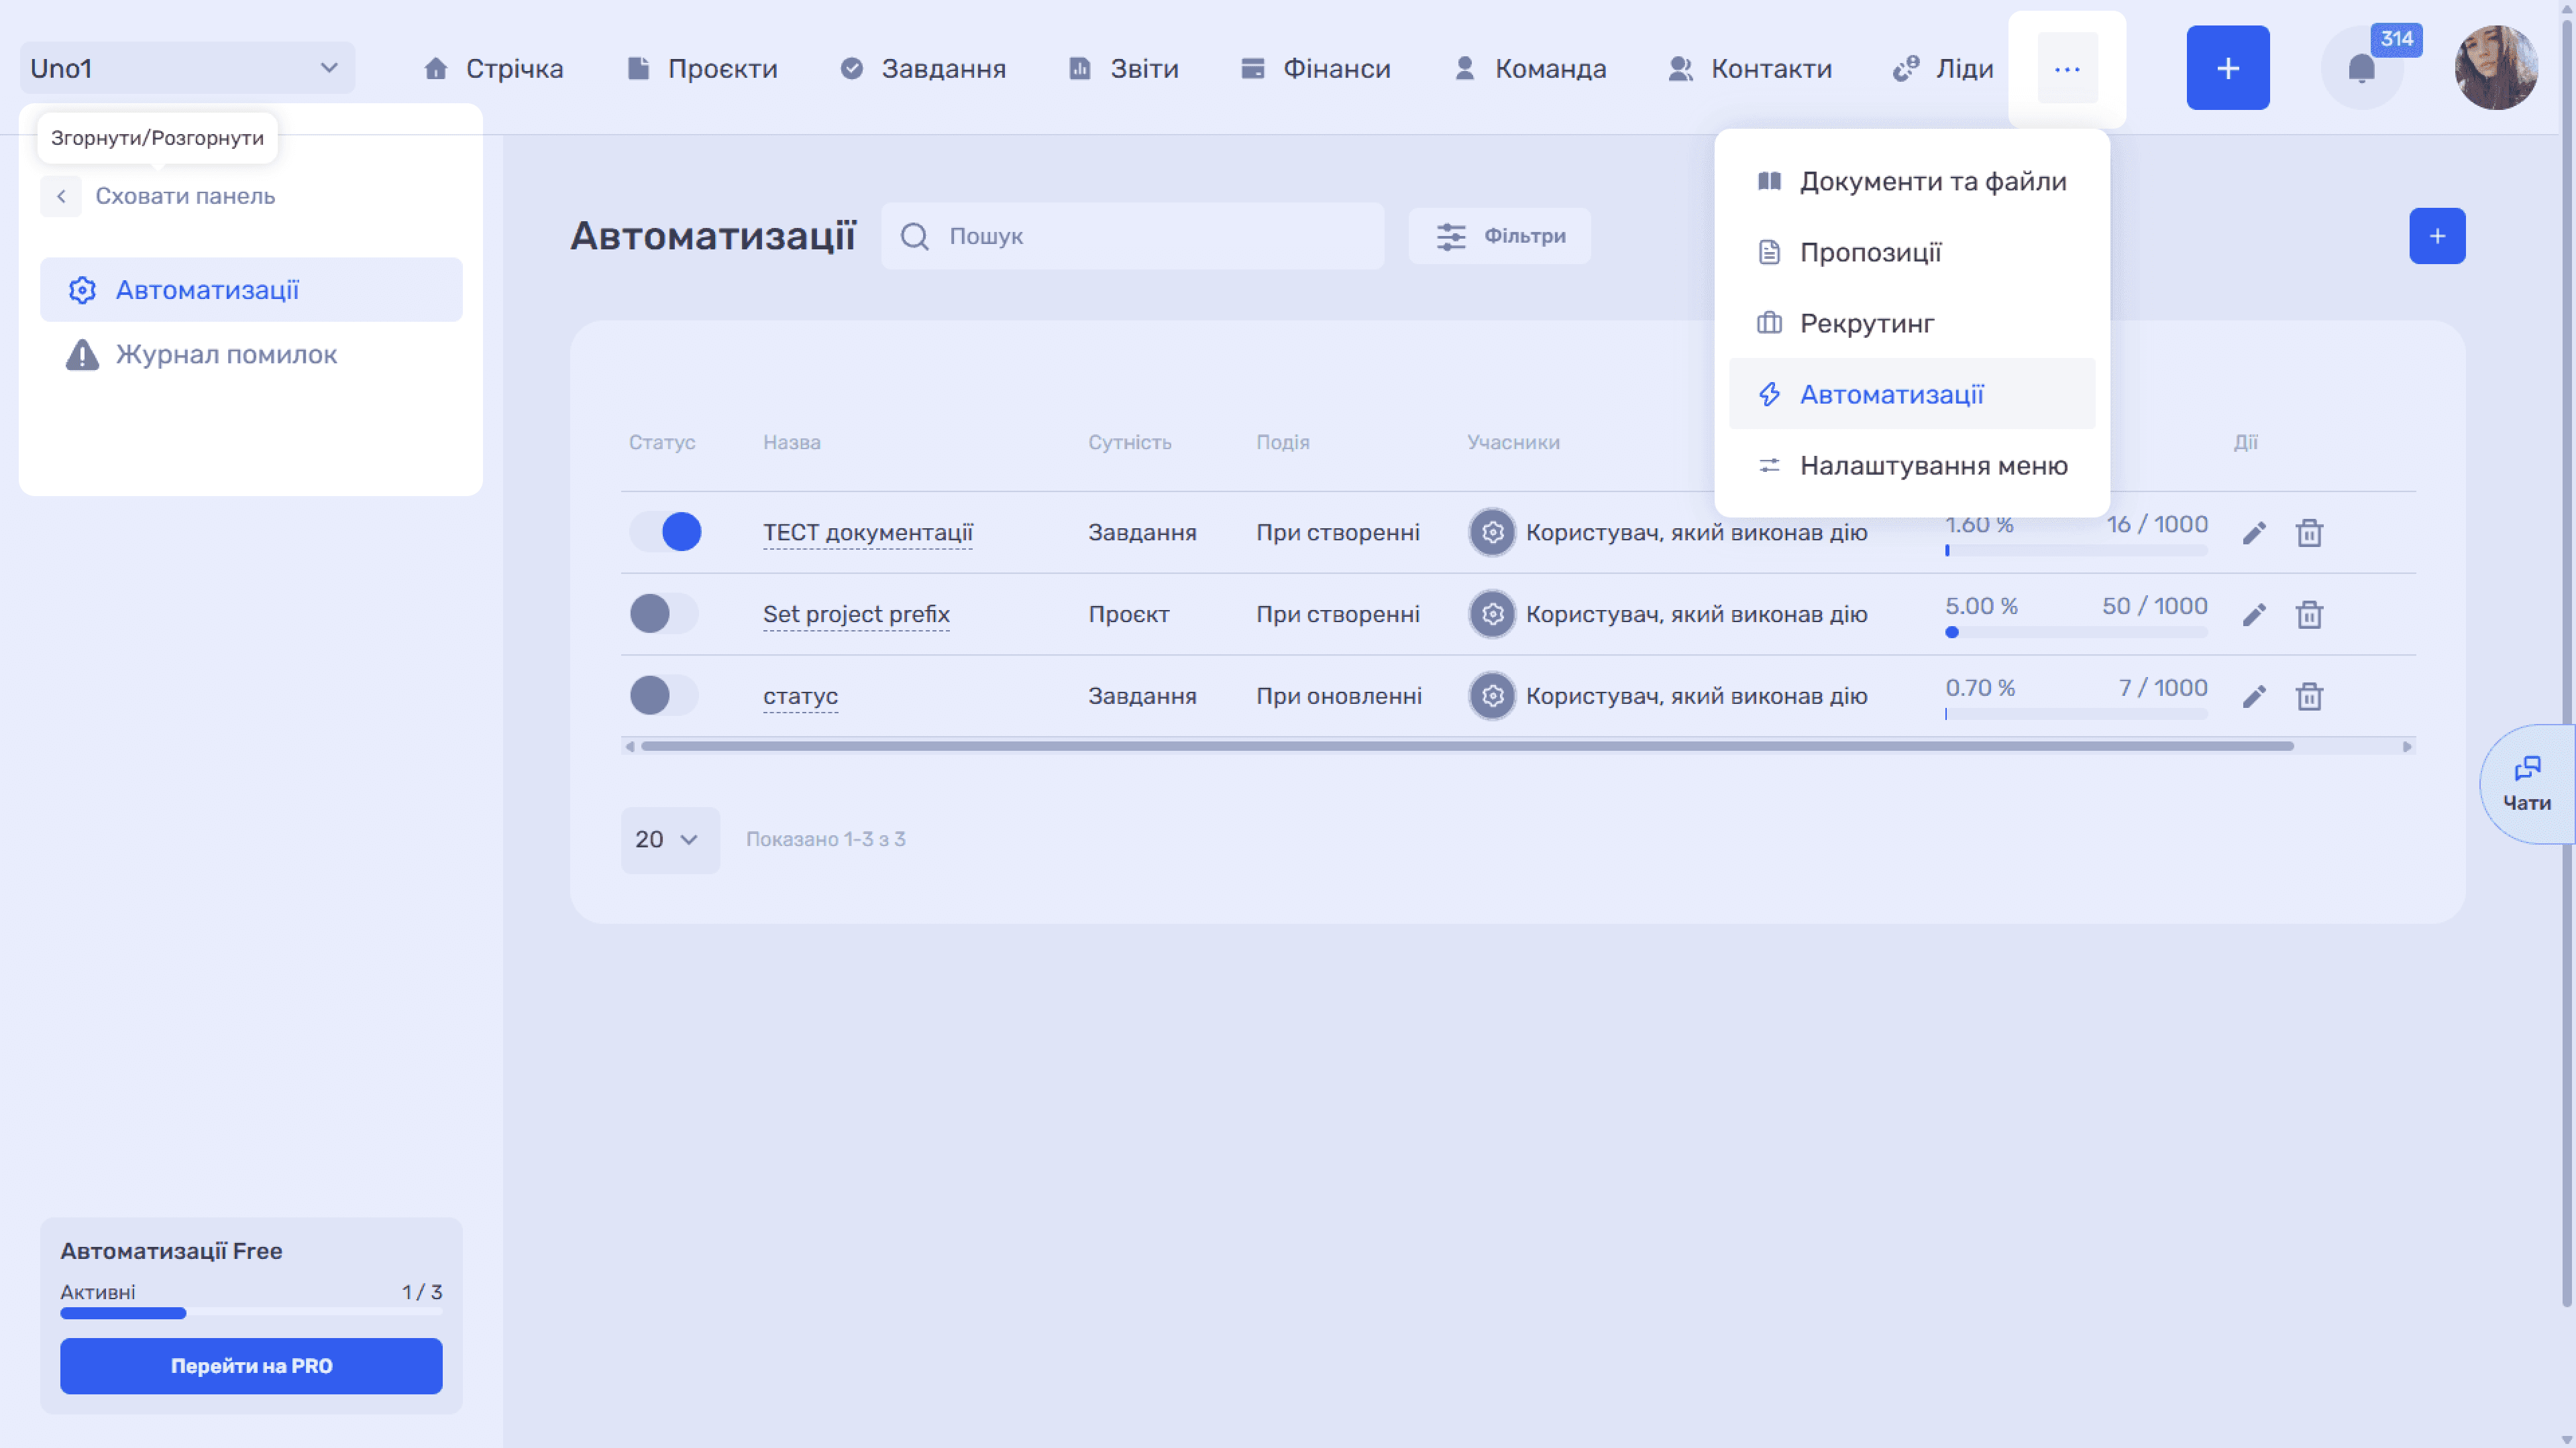Edit the ТЕСТ документації automation

coord(2254,533)
